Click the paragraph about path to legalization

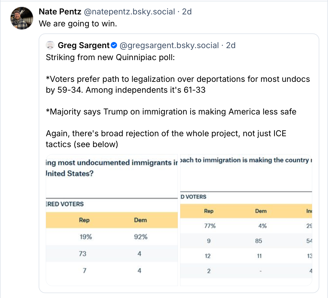pyautogui.click(x=178, y=84)
